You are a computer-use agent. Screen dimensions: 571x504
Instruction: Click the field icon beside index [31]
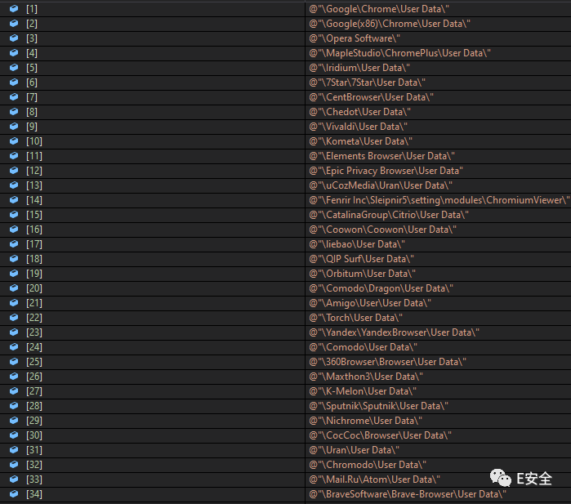pyautogui.click(x=14, y=450)
